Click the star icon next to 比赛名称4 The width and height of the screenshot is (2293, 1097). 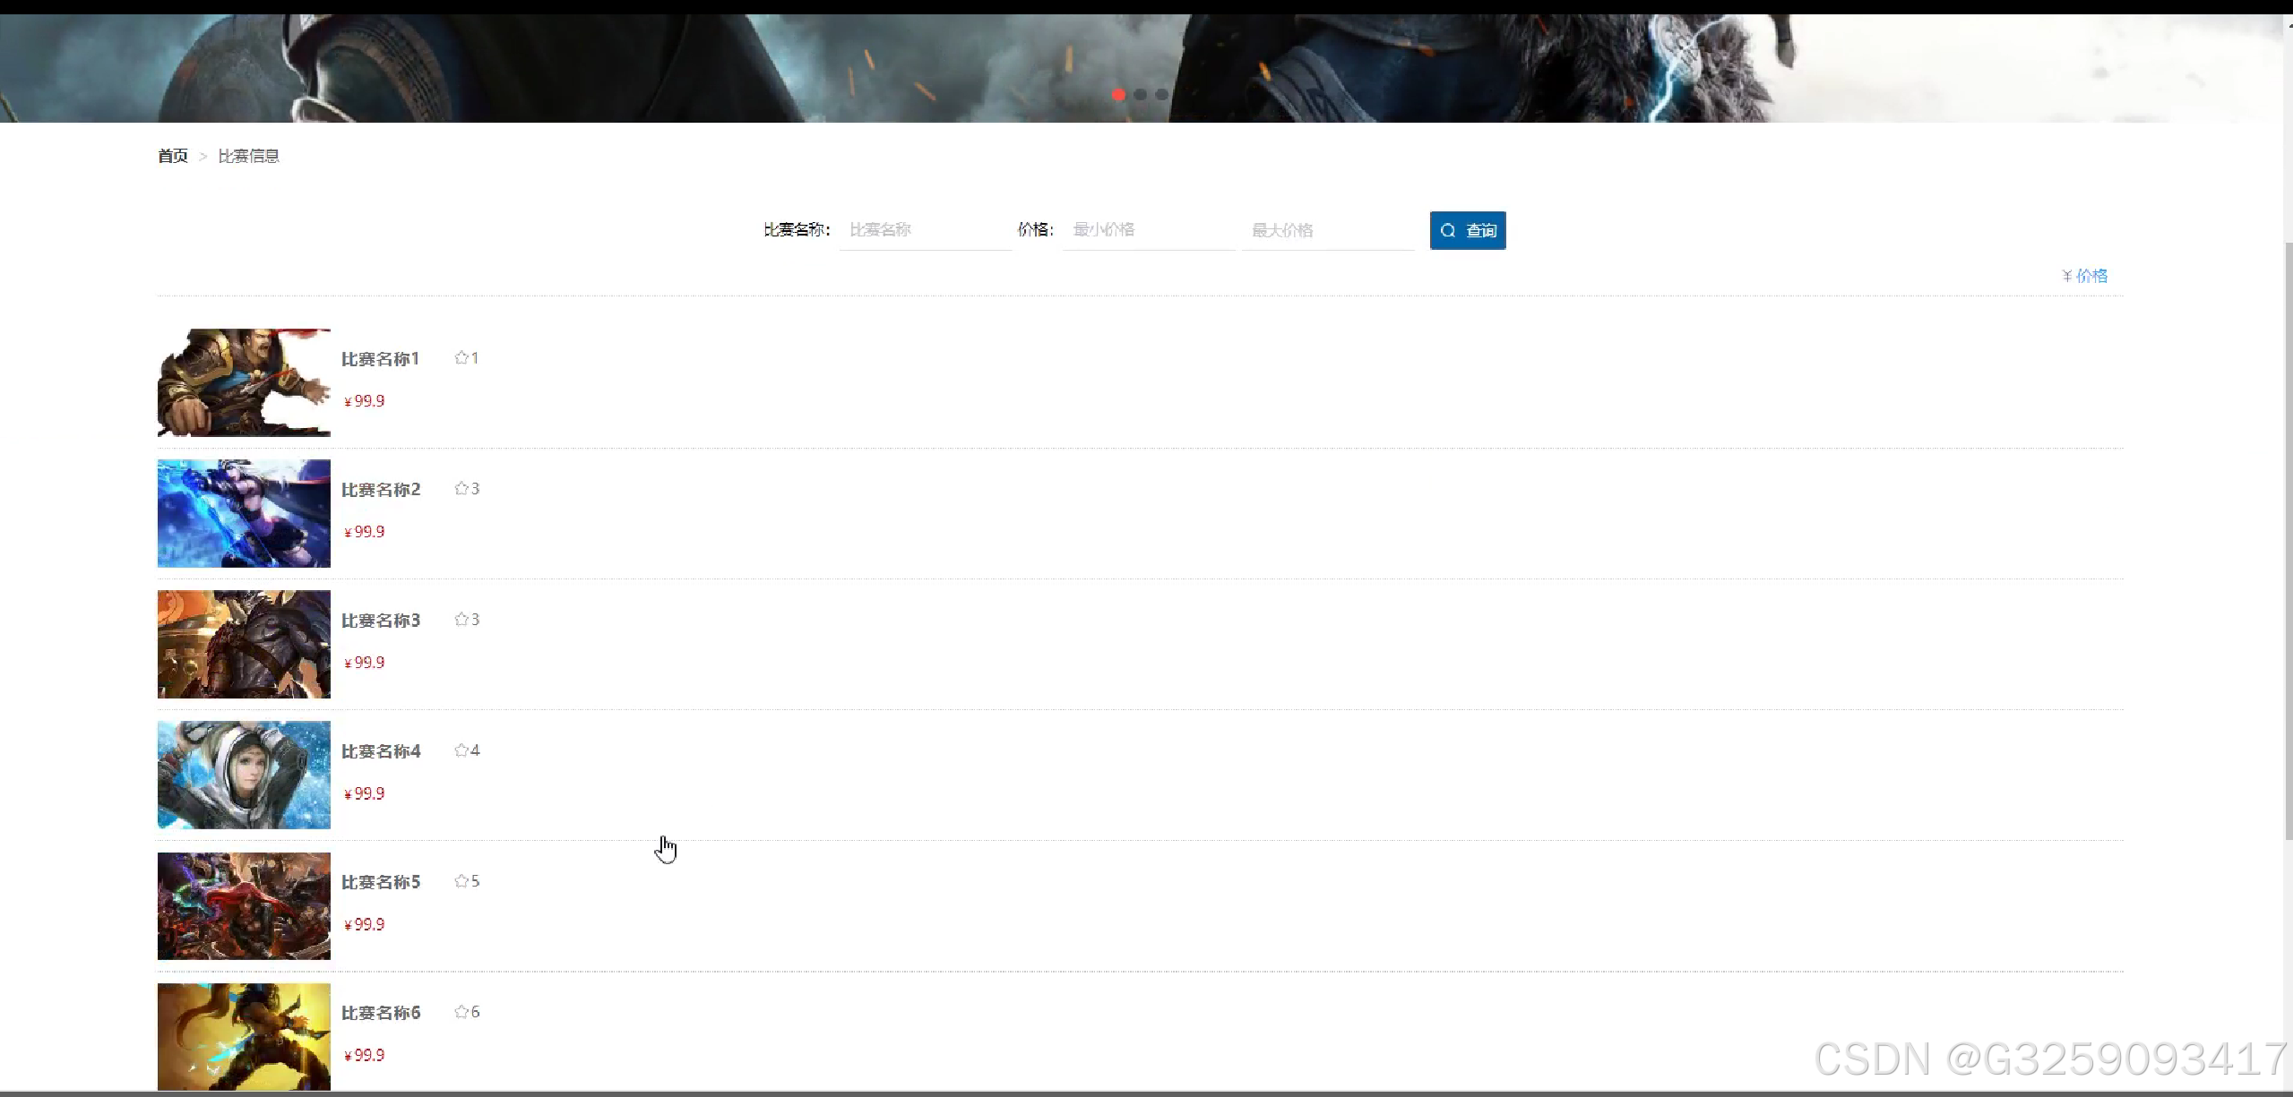click(461, 750)
